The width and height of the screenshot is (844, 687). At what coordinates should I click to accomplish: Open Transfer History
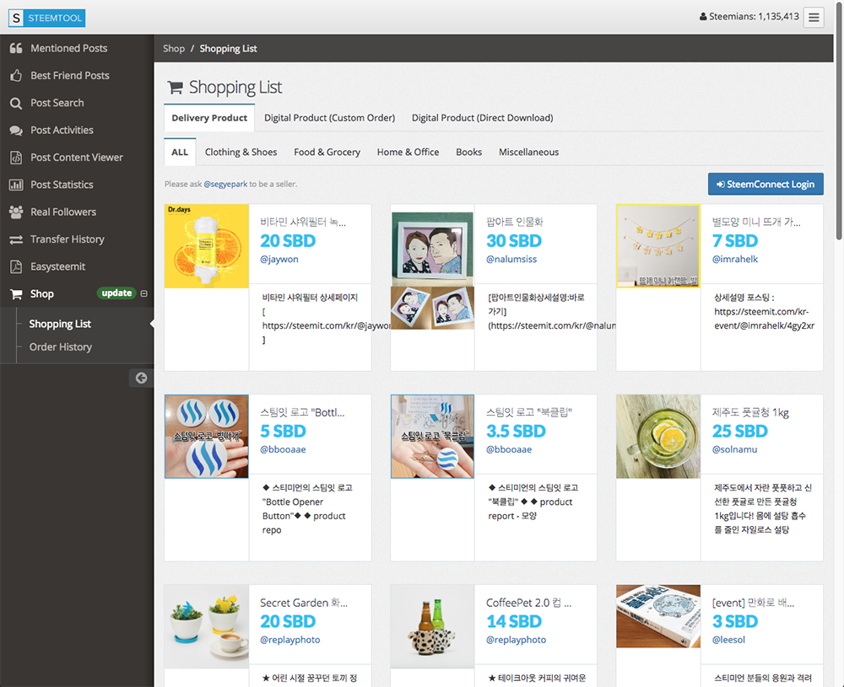(x=68, y=239)
